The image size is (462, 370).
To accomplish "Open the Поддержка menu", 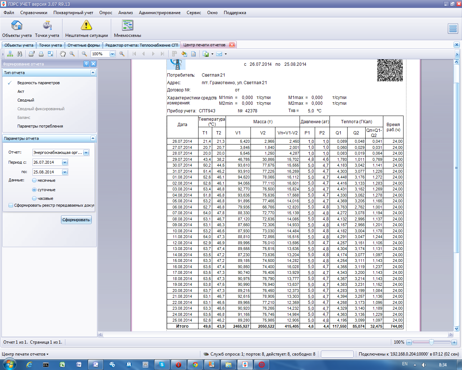I will pos(235,12).
